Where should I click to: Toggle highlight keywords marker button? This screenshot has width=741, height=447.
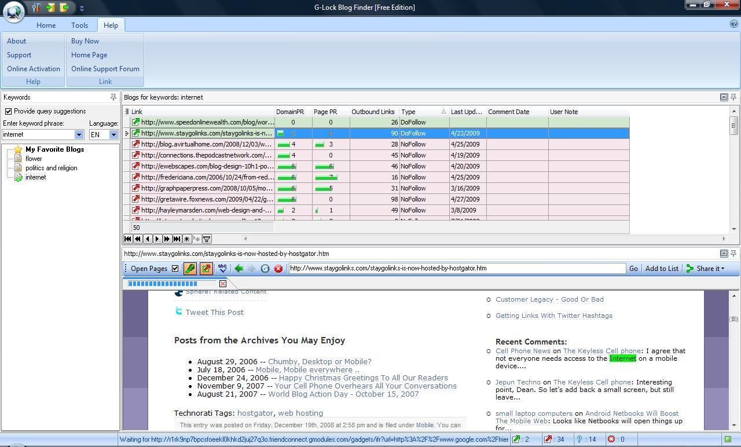point(190,269)
